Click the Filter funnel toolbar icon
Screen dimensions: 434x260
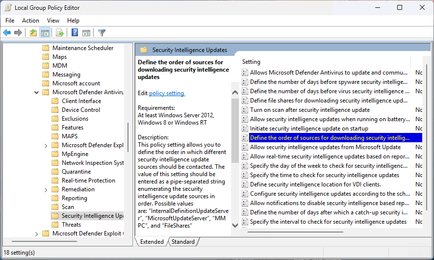point(102,33)
